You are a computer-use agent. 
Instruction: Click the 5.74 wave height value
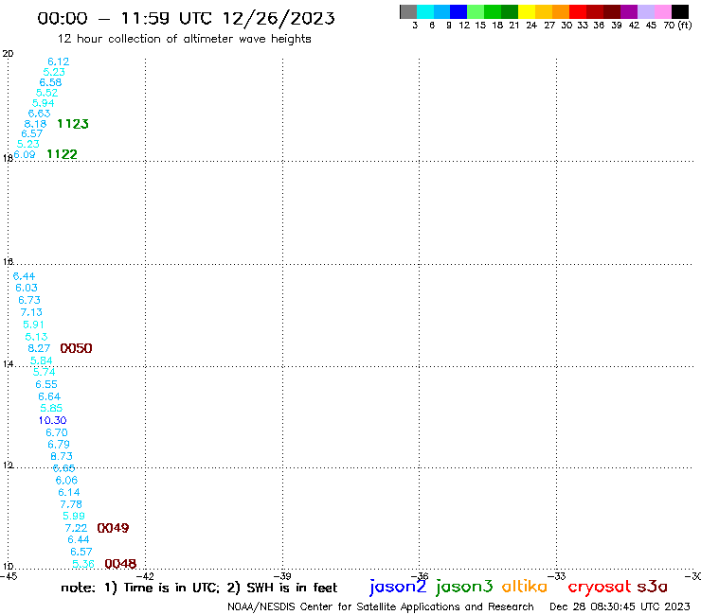point(45,372)
